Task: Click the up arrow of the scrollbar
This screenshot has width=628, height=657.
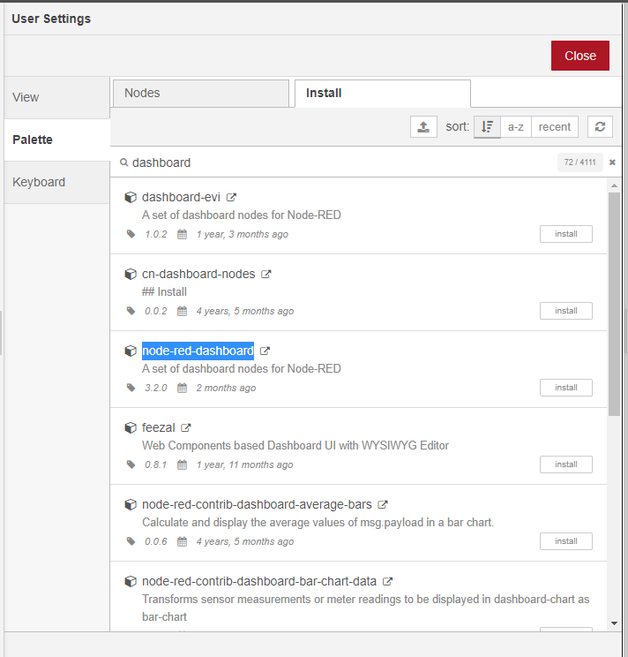Action: [614, 185]
